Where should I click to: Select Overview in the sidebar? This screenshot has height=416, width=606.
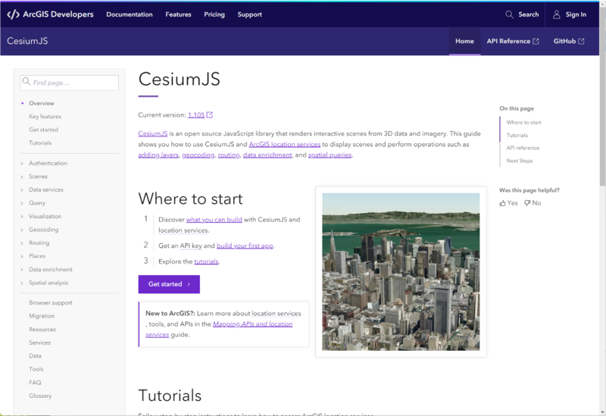42,103
